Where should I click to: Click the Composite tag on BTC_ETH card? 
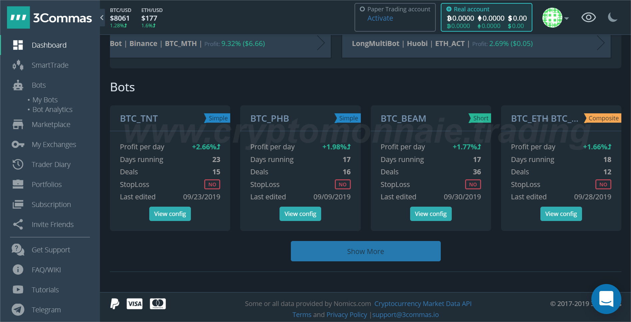[x=603, y=118]
